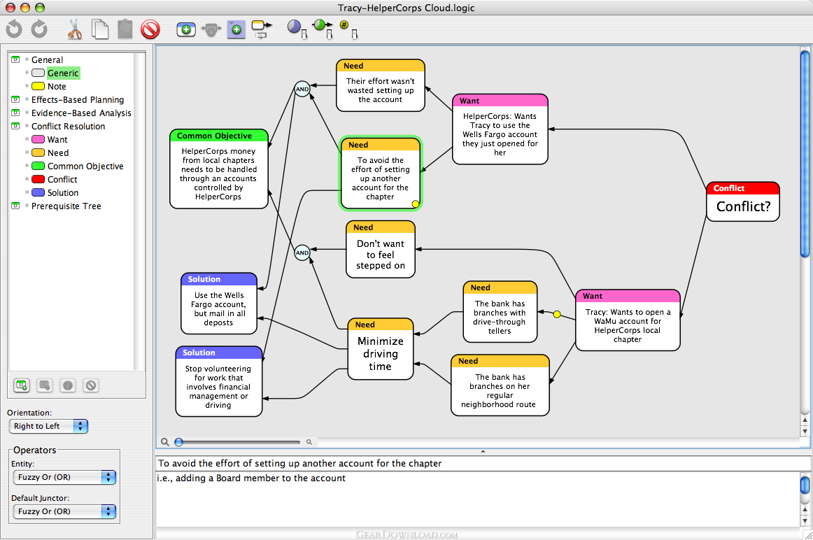Select the Stop volunteering solution entity
The width and height of the screenshot is (813, 540).
[219, 381]
